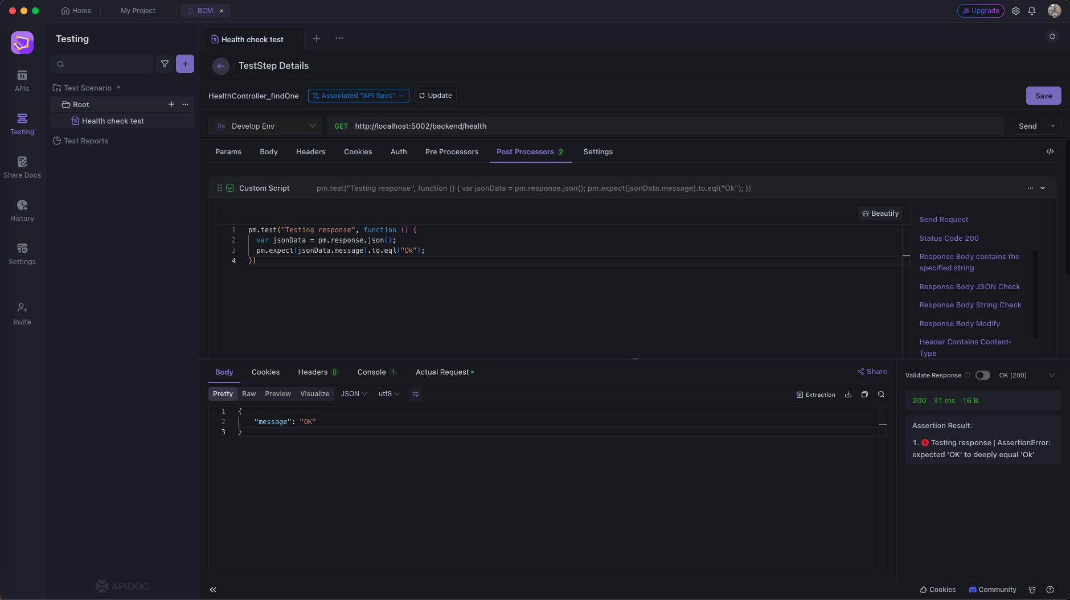Switch response view to Visualize
Viewport: 1070px width, 600px height.
point(315,394)
